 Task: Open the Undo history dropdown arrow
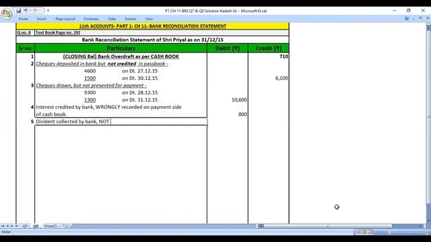(30, 11)
